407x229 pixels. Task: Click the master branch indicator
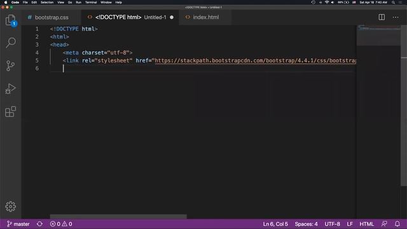point(18,224)
